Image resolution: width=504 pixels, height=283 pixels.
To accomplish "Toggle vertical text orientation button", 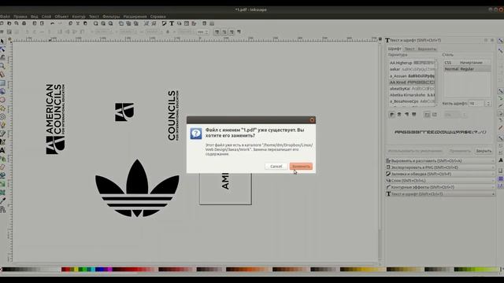I will [434, 114].
